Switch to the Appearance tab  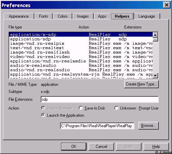click(x=19, y=16)
